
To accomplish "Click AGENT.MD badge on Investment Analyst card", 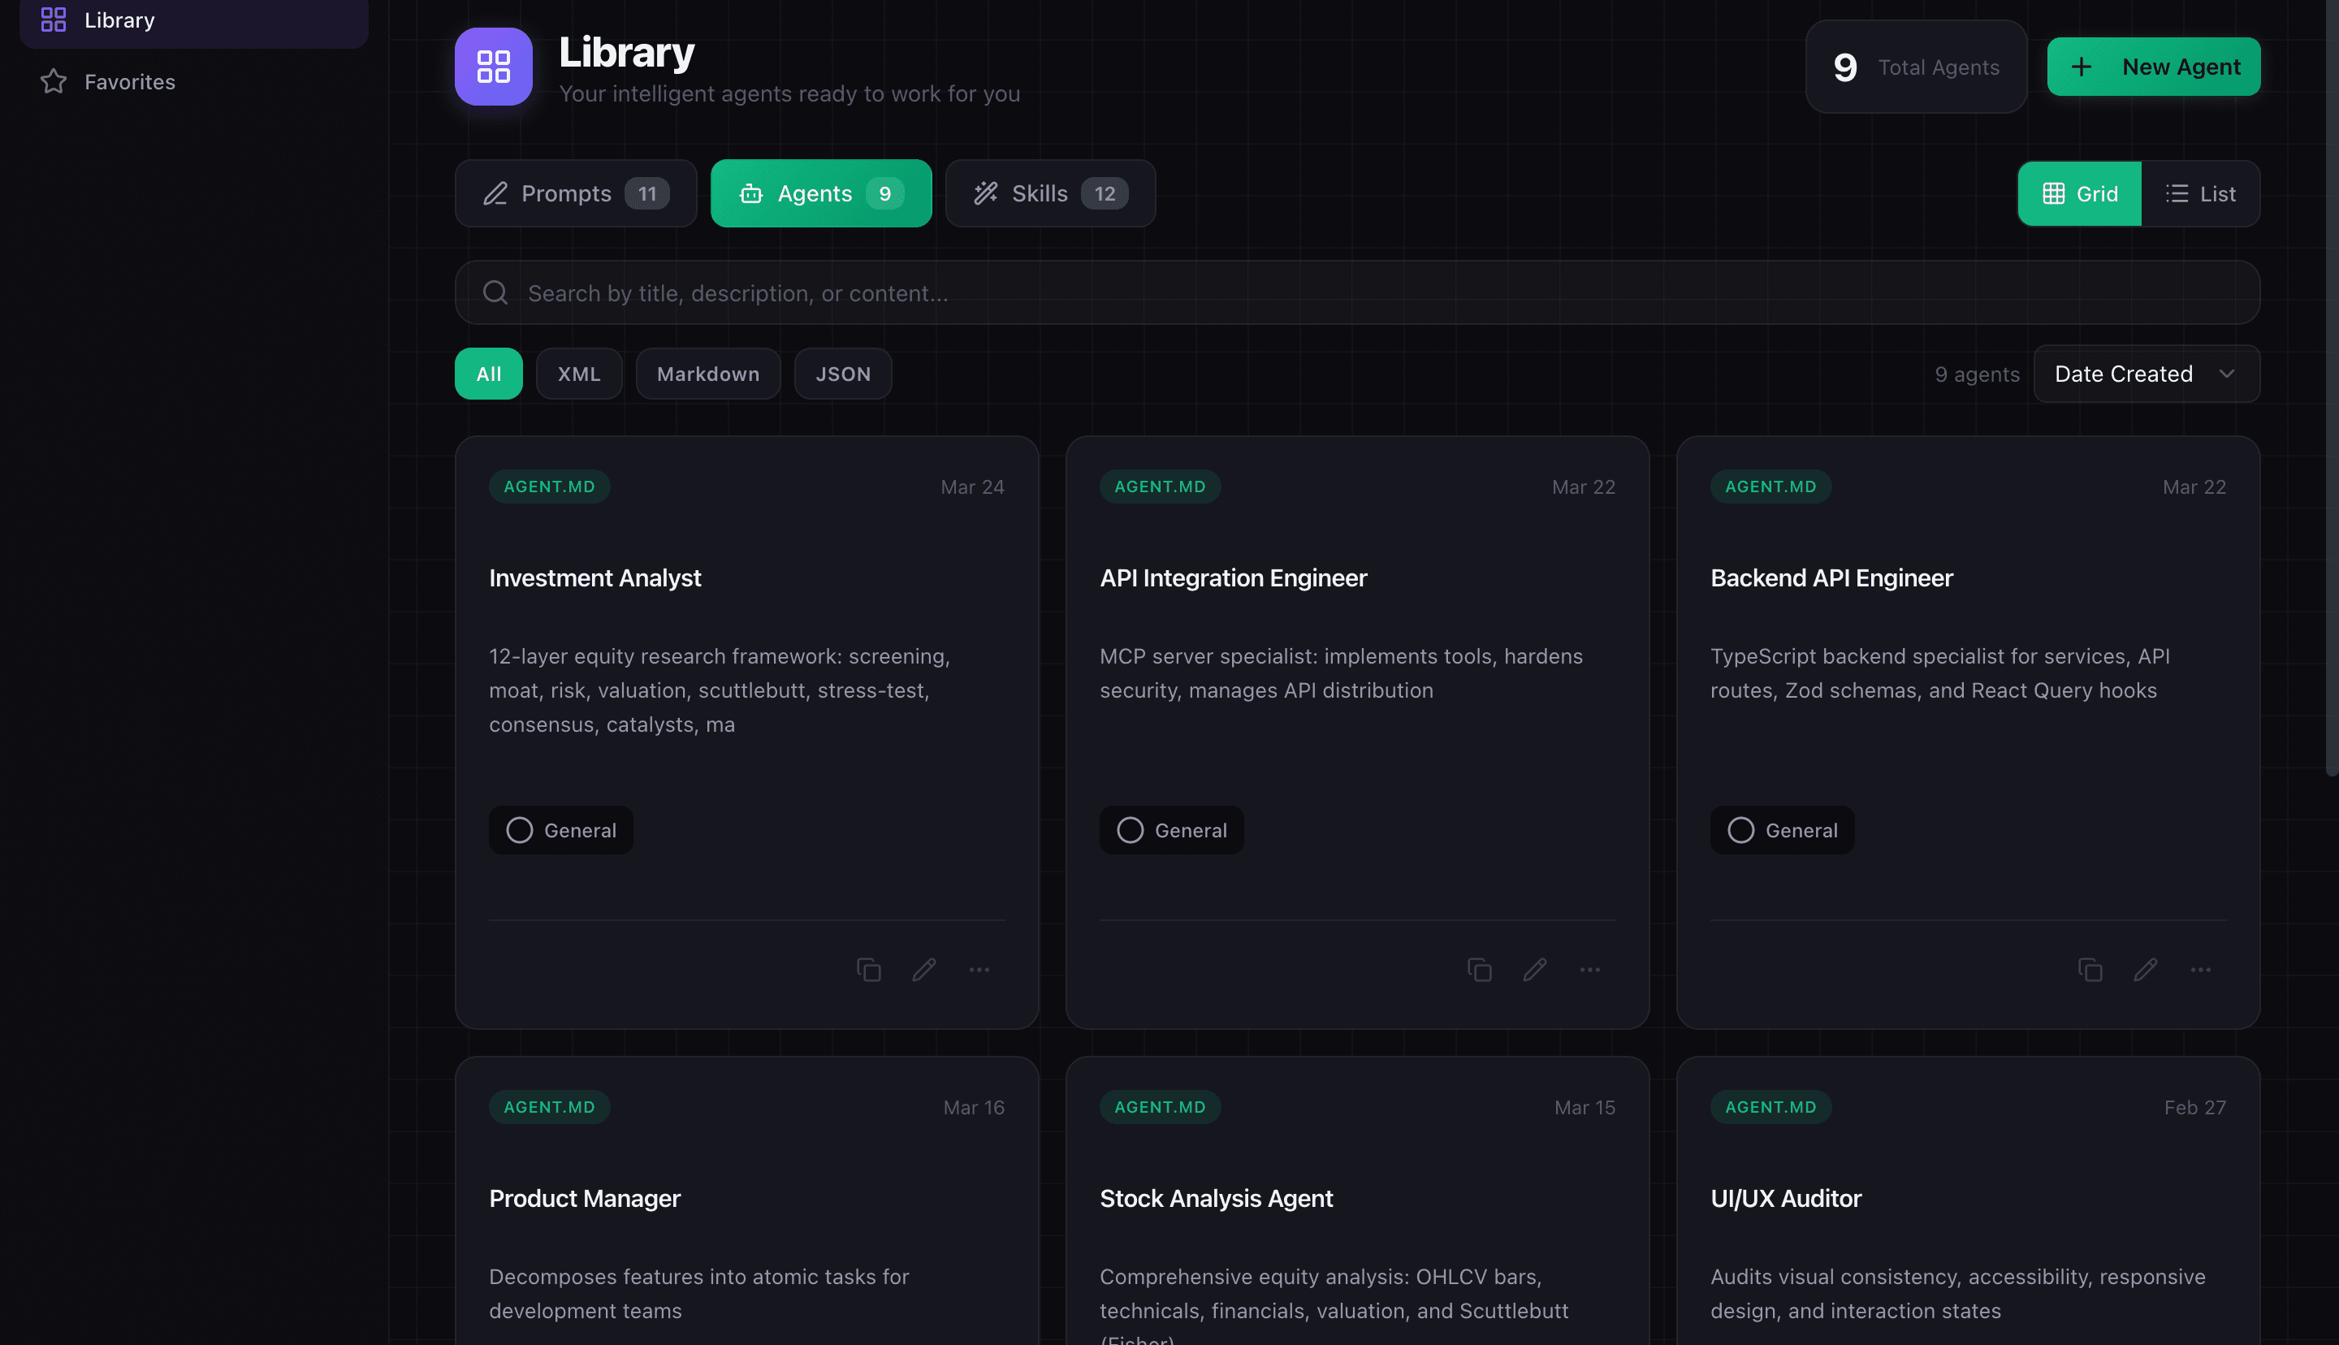I will [x=550, y=487].
